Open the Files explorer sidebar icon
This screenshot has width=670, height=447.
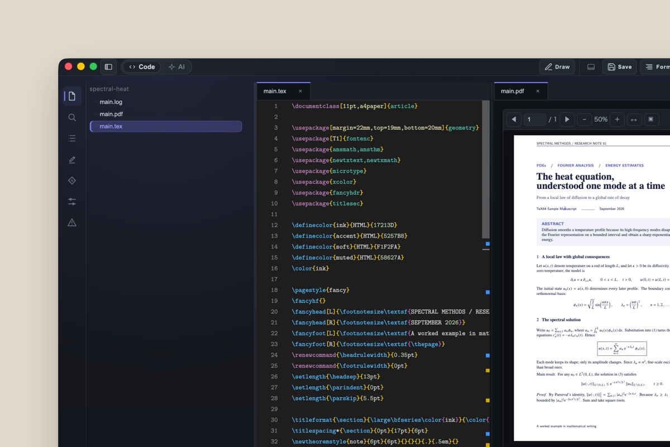click(72, 96)
